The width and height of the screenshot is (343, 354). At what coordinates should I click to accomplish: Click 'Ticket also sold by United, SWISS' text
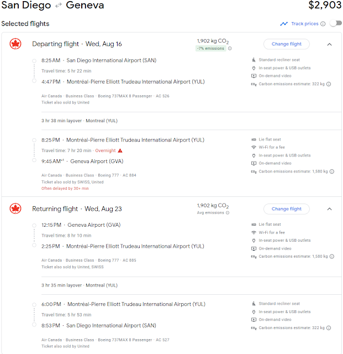click(72, 267)
